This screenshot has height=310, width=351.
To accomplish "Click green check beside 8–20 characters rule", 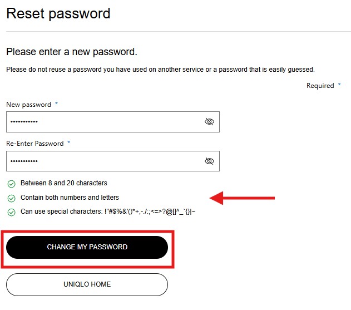I will (11, 183).
